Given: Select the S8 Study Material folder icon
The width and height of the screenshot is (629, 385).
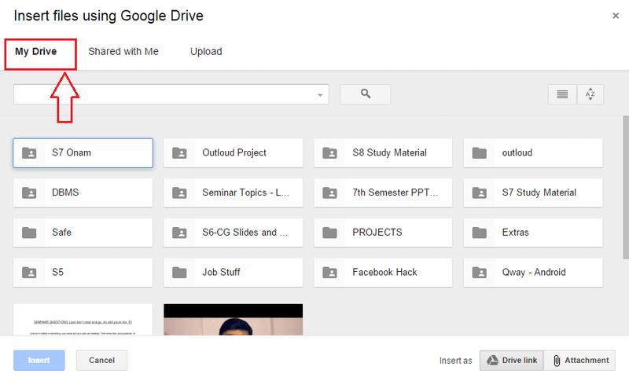Looking at the screenshot, I should click(329, 152).
